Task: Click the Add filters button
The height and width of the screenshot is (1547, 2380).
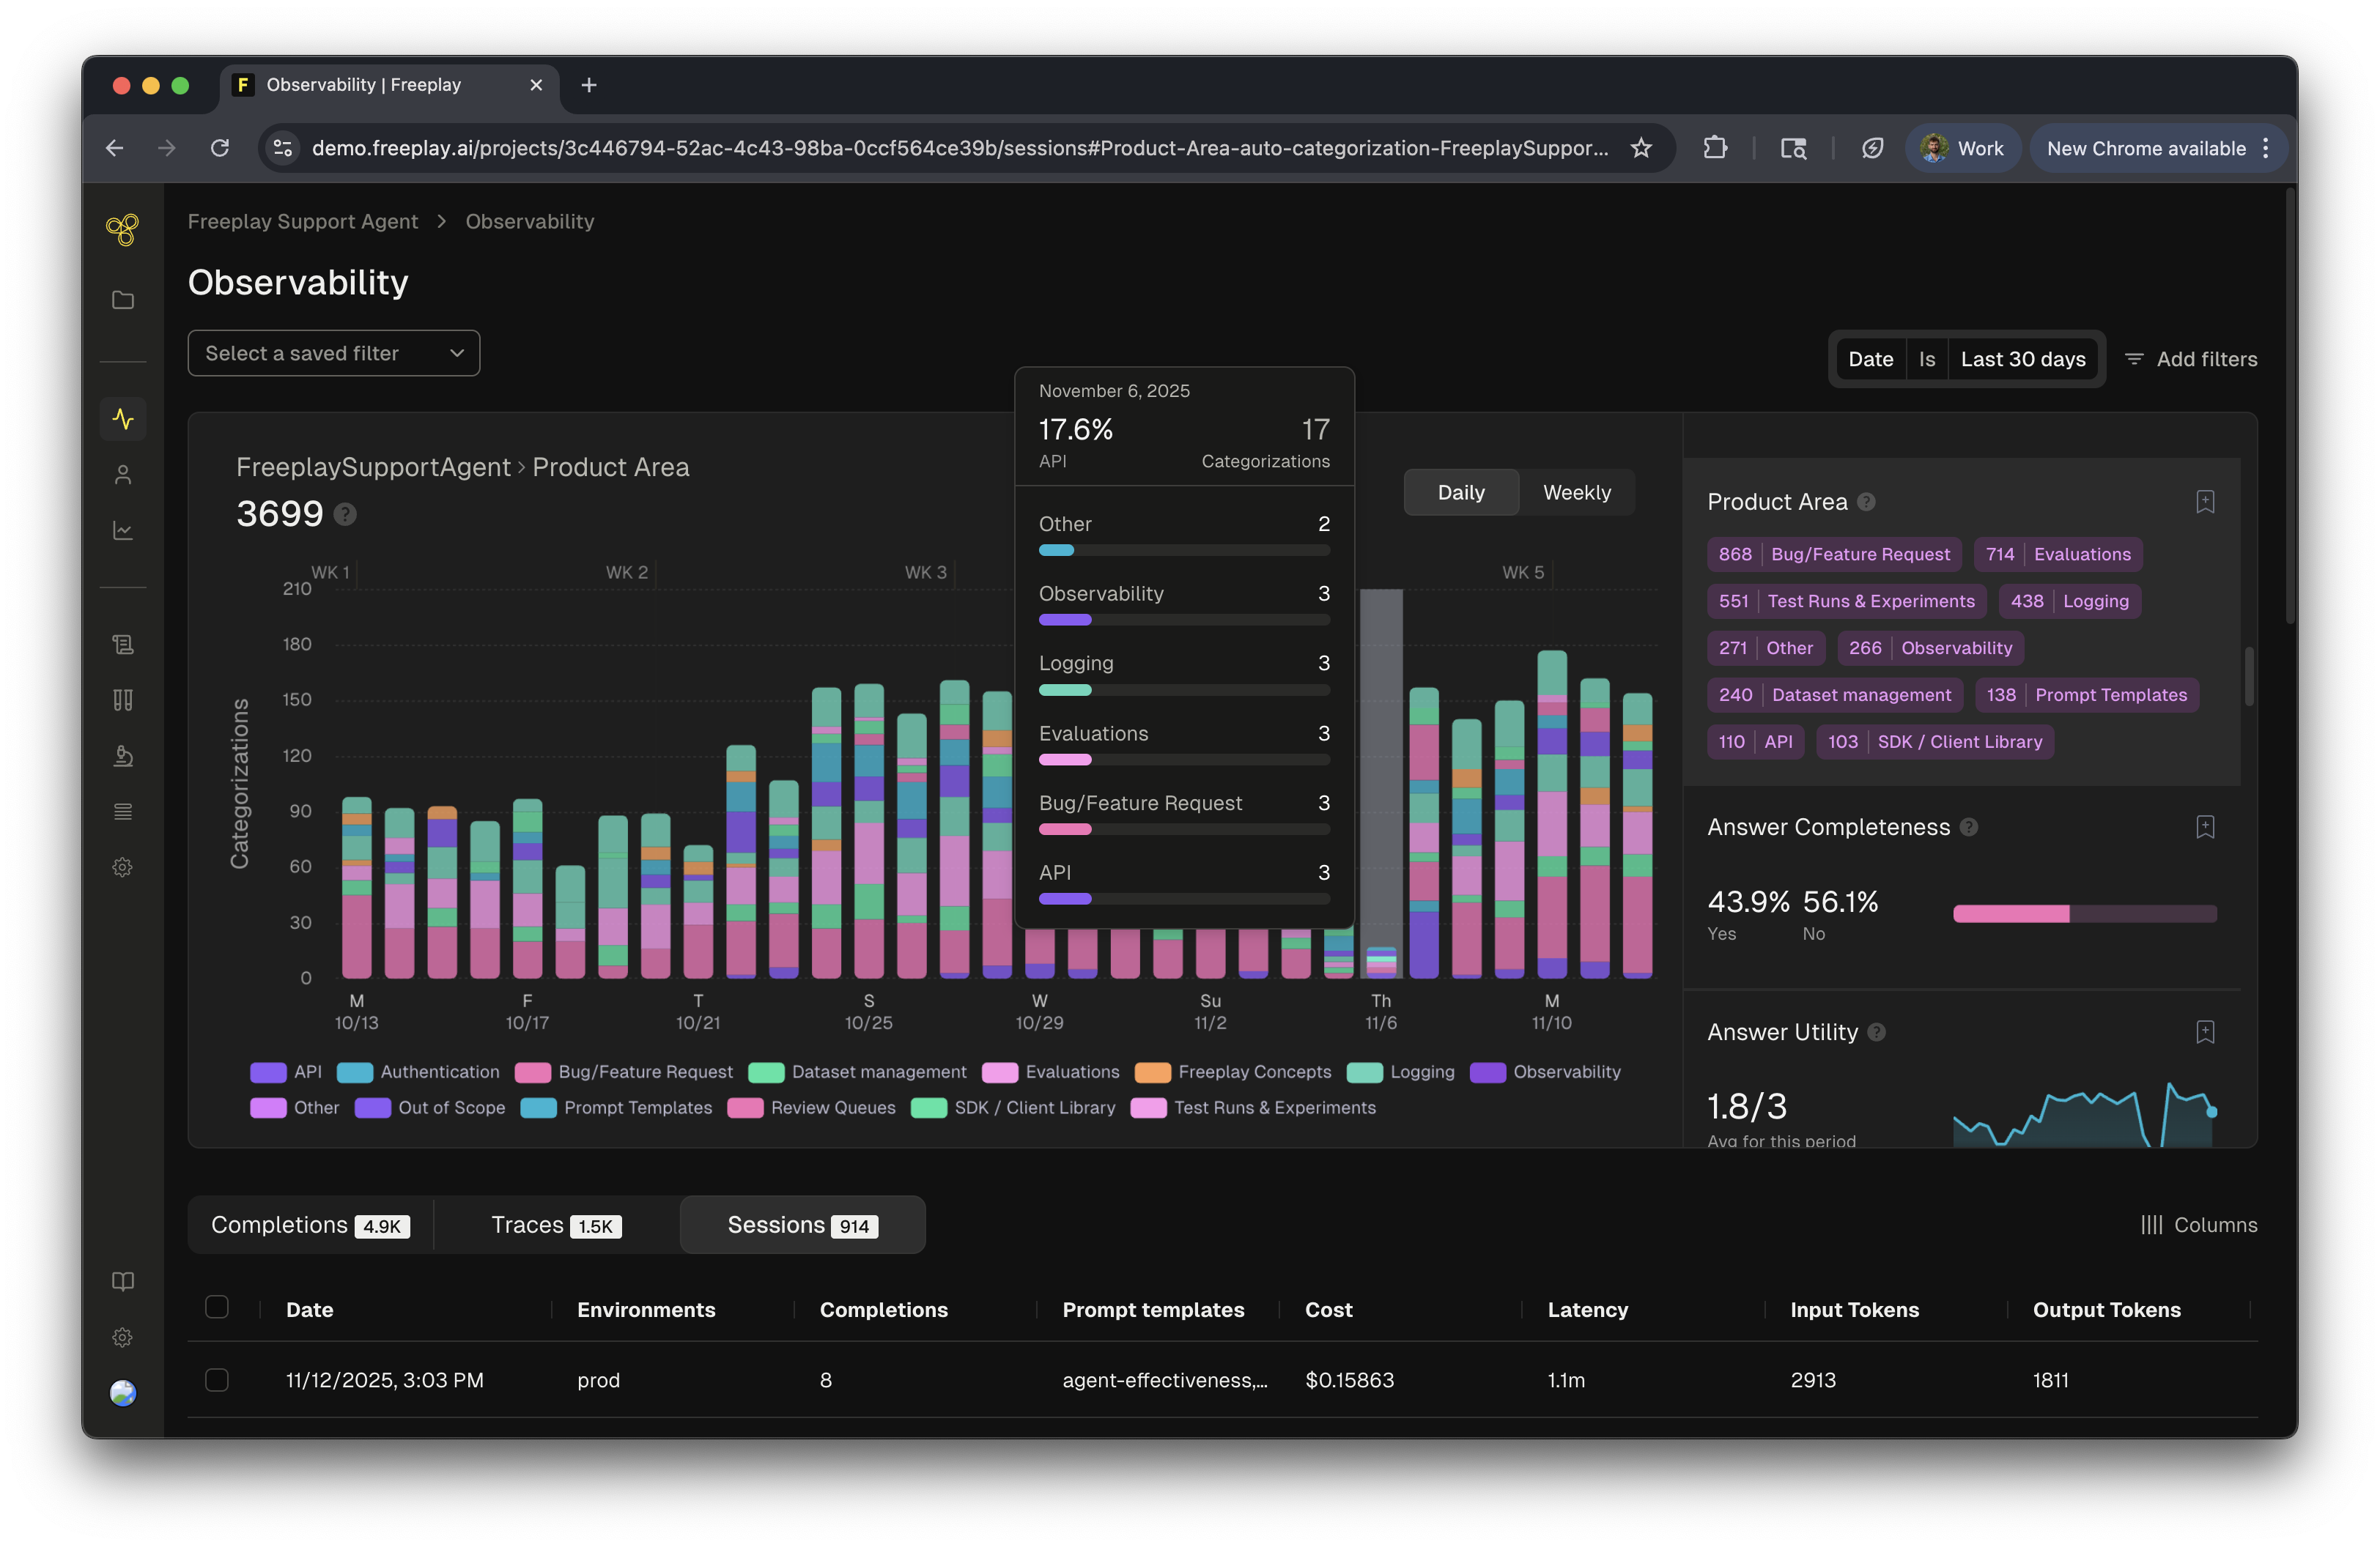Action: [x=2190, y=359]
